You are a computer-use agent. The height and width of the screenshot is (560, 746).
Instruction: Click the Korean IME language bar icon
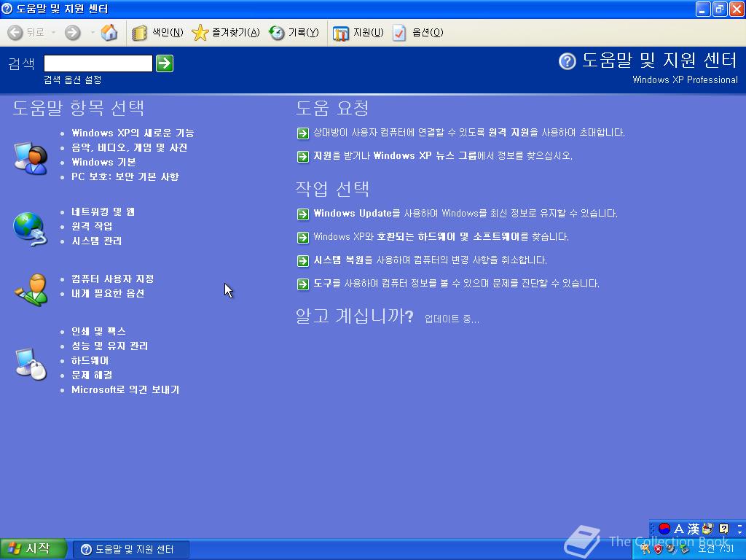tap(664, 529)
